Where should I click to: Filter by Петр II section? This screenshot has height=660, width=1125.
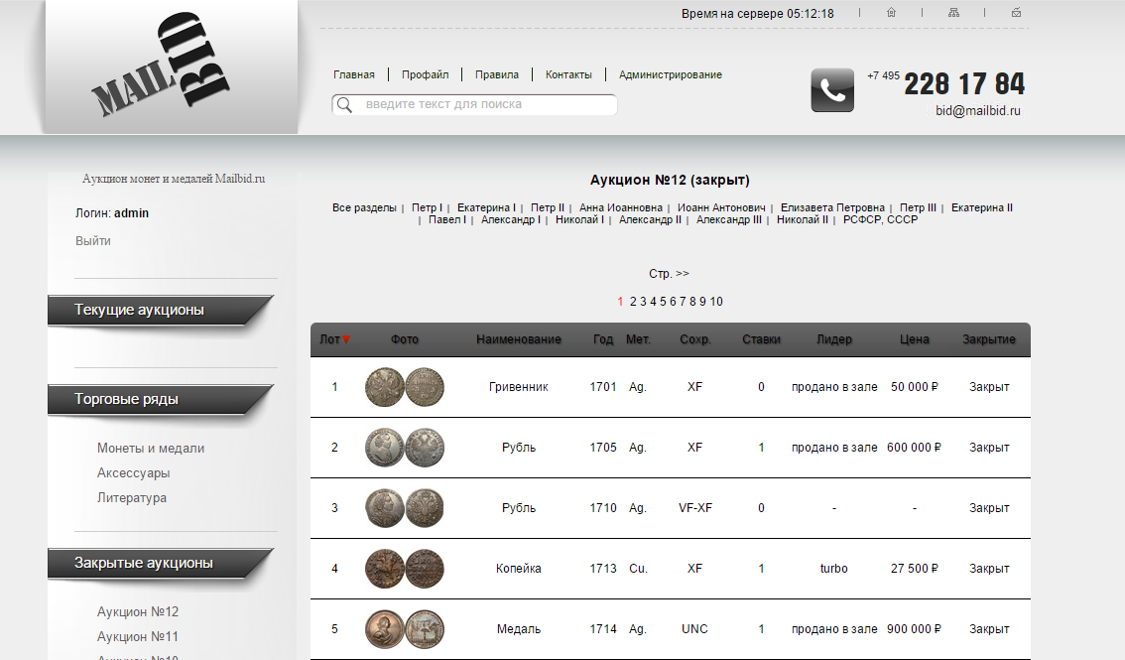548,207
